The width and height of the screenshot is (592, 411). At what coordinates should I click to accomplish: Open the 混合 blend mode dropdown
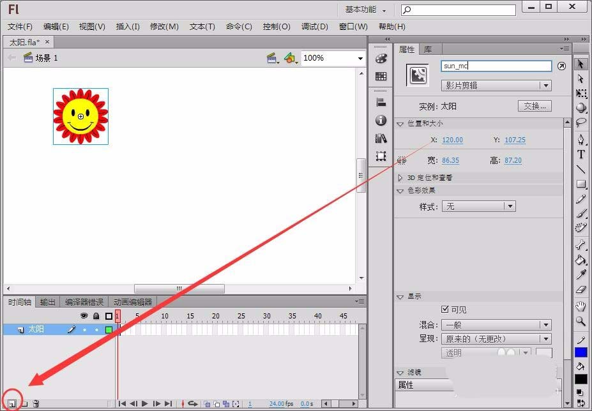coord(547,324)
